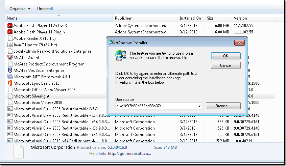Click the network computer icon in the dialog
286x166 pixels.
[x=121, y=56]
